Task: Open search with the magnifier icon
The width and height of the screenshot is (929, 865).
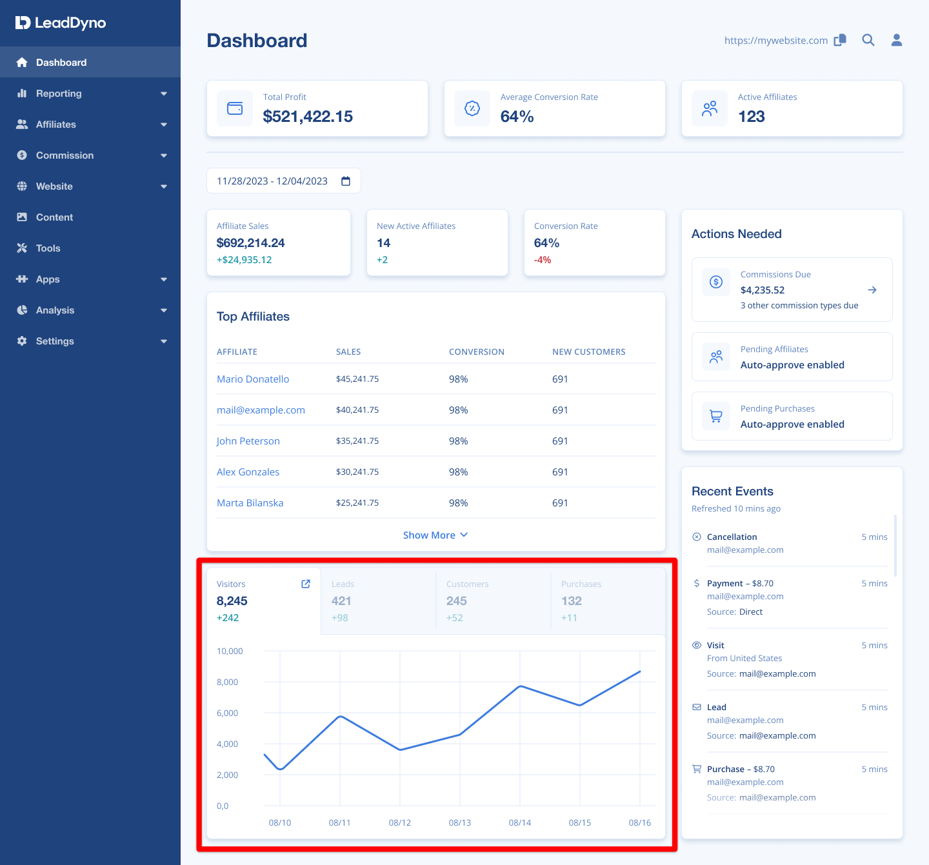Action: tap(868, 40)
